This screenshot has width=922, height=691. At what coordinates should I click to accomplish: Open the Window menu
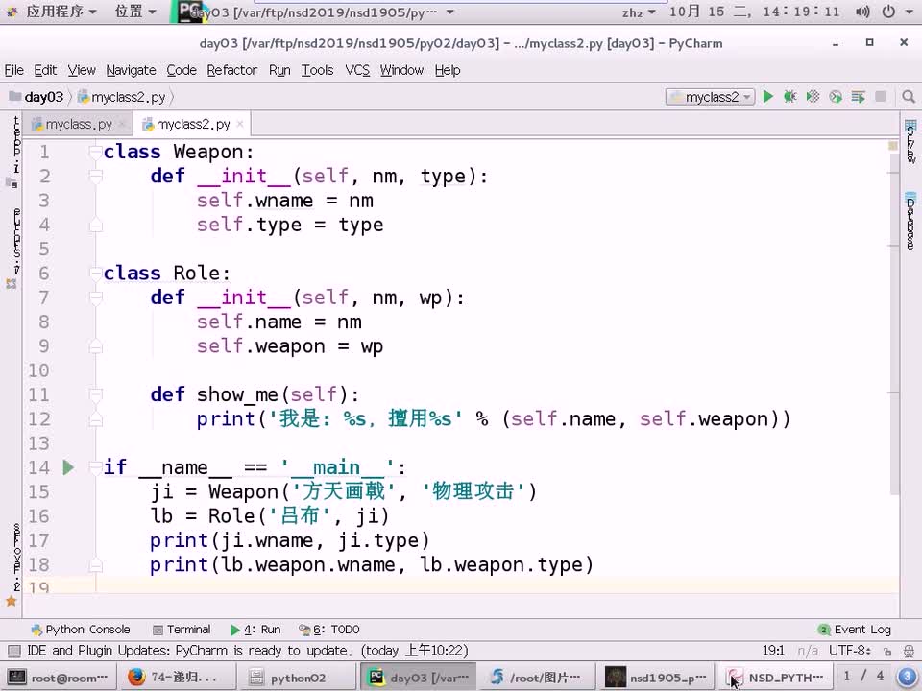pyautogui.click(x=401, y=70)
